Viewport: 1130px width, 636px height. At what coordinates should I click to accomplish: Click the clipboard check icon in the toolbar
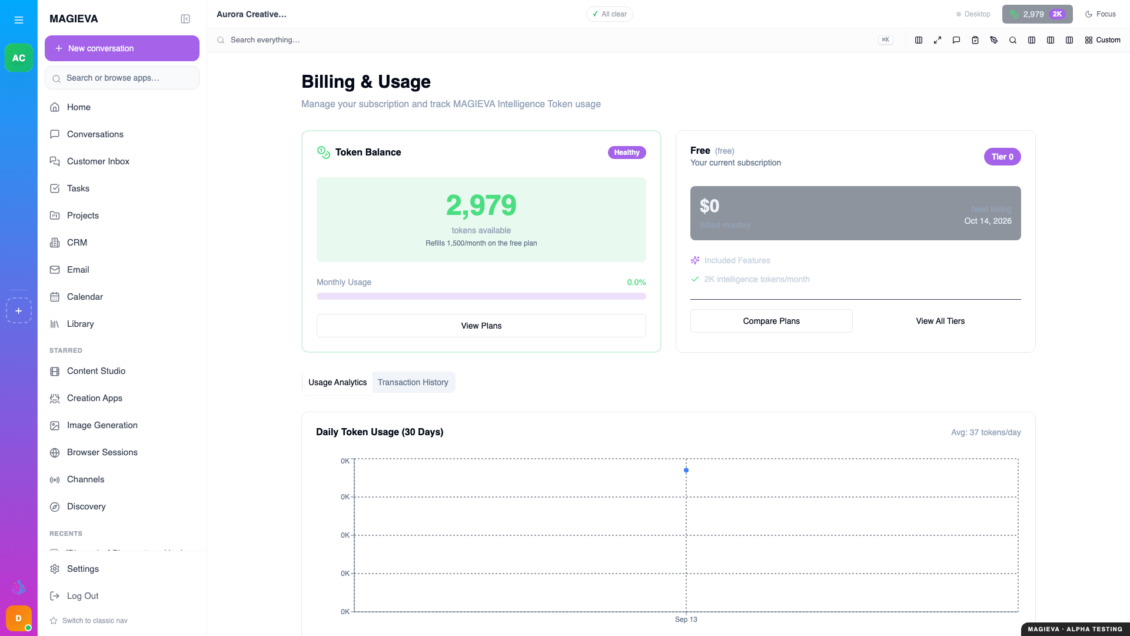point(975,40)
